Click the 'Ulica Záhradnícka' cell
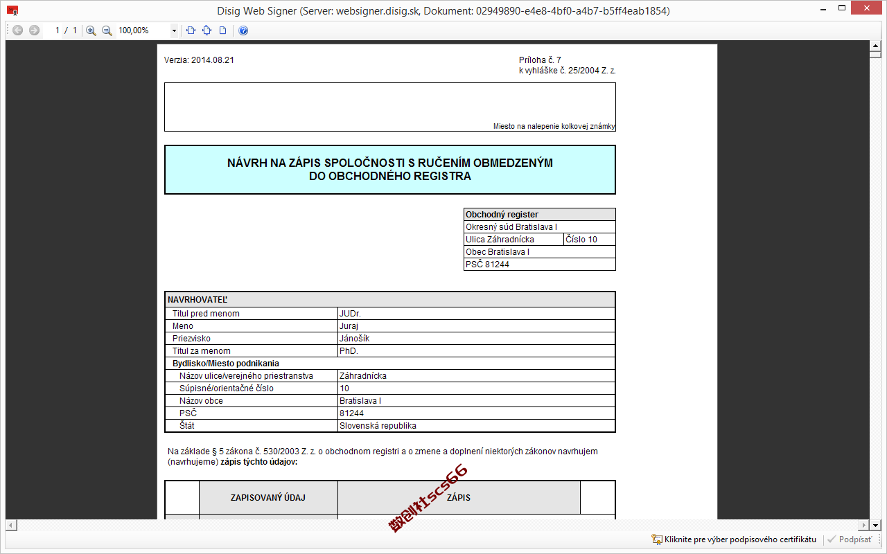Viewport: 887px width, 554px height. click(513, 240)
